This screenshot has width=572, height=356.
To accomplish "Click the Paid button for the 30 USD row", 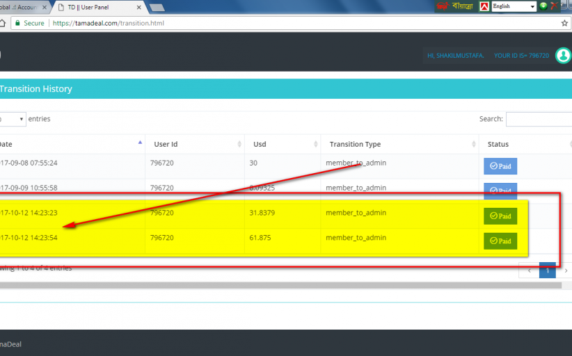I will coord(500,166).
